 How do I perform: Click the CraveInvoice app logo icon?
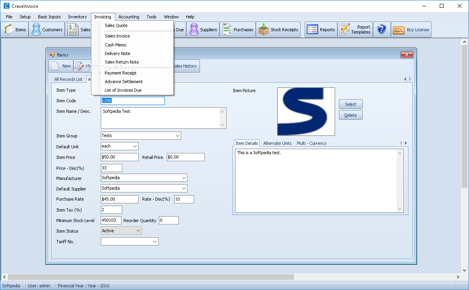[6, 6]
